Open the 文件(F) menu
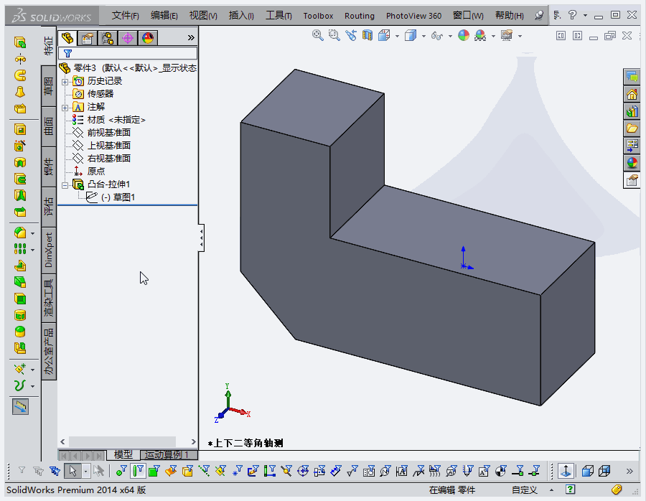Screen dimensions: 646x501 coord(125,16)
